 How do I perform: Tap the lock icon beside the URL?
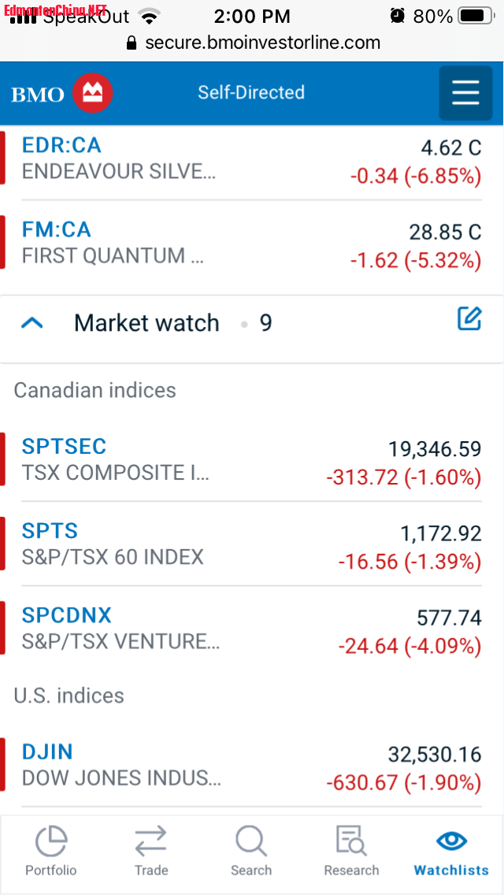132,43
